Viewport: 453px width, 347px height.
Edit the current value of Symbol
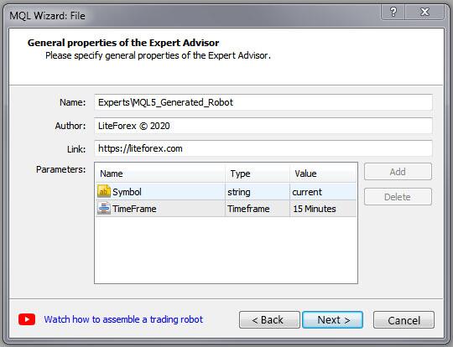(323, 191)
